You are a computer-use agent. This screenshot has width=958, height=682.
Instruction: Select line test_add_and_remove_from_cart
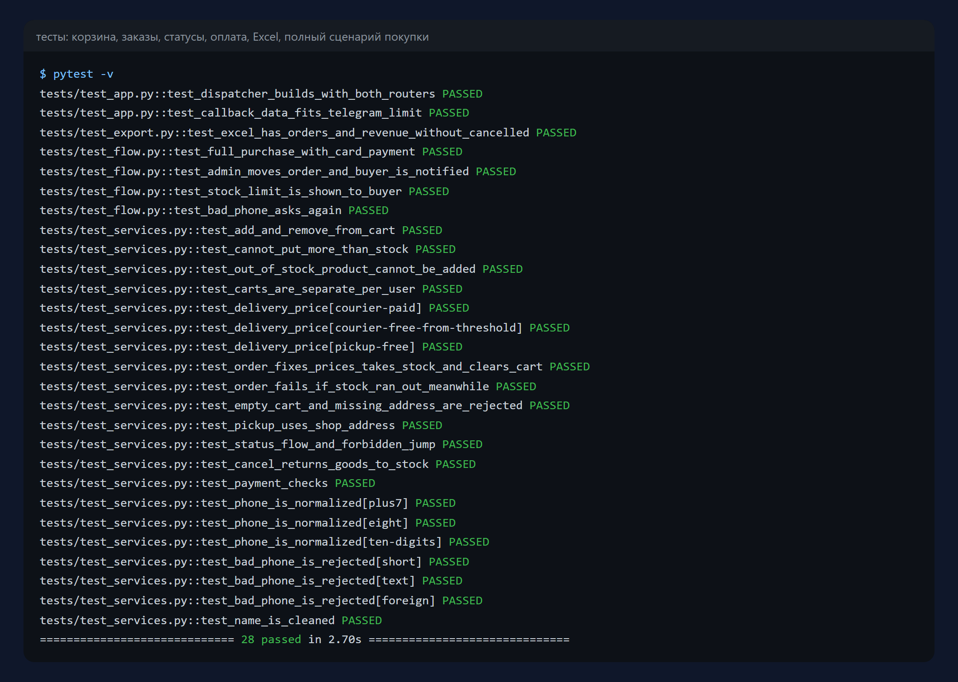coord(241,230)
